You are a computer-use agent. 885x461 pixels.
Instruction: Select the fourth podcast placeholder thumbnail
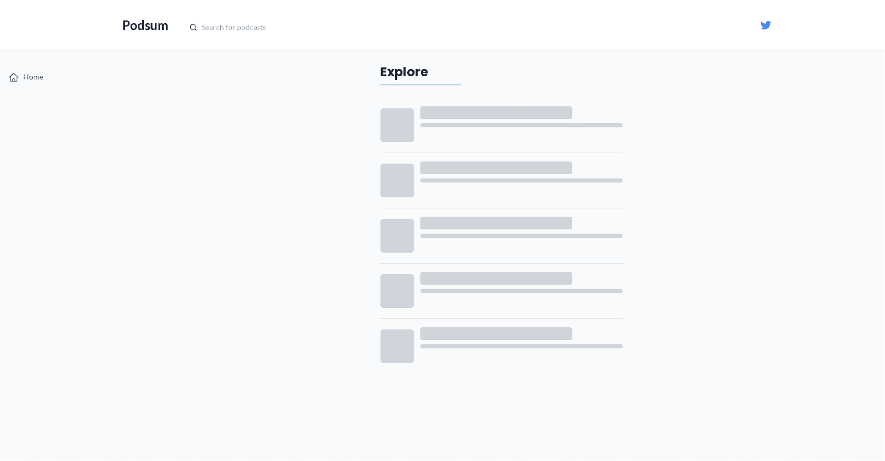point(397,291)
